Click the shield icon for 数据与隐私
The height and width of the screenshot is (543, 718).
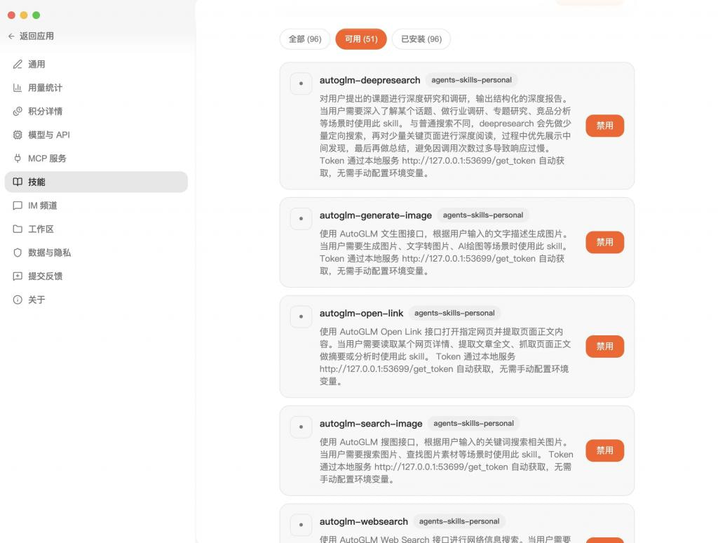tap(18, 253)
